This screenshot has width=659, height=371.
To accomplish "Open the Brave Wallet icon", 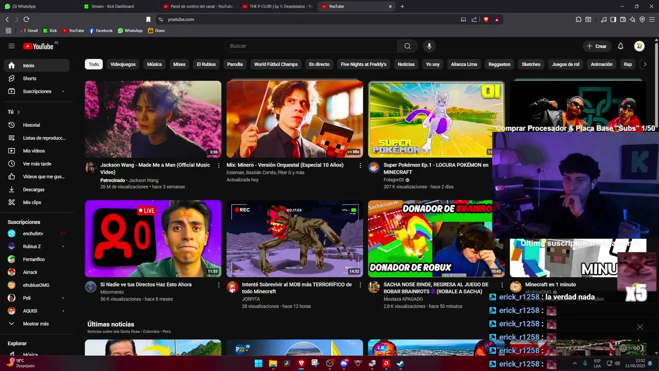I will tap(623, 20).
